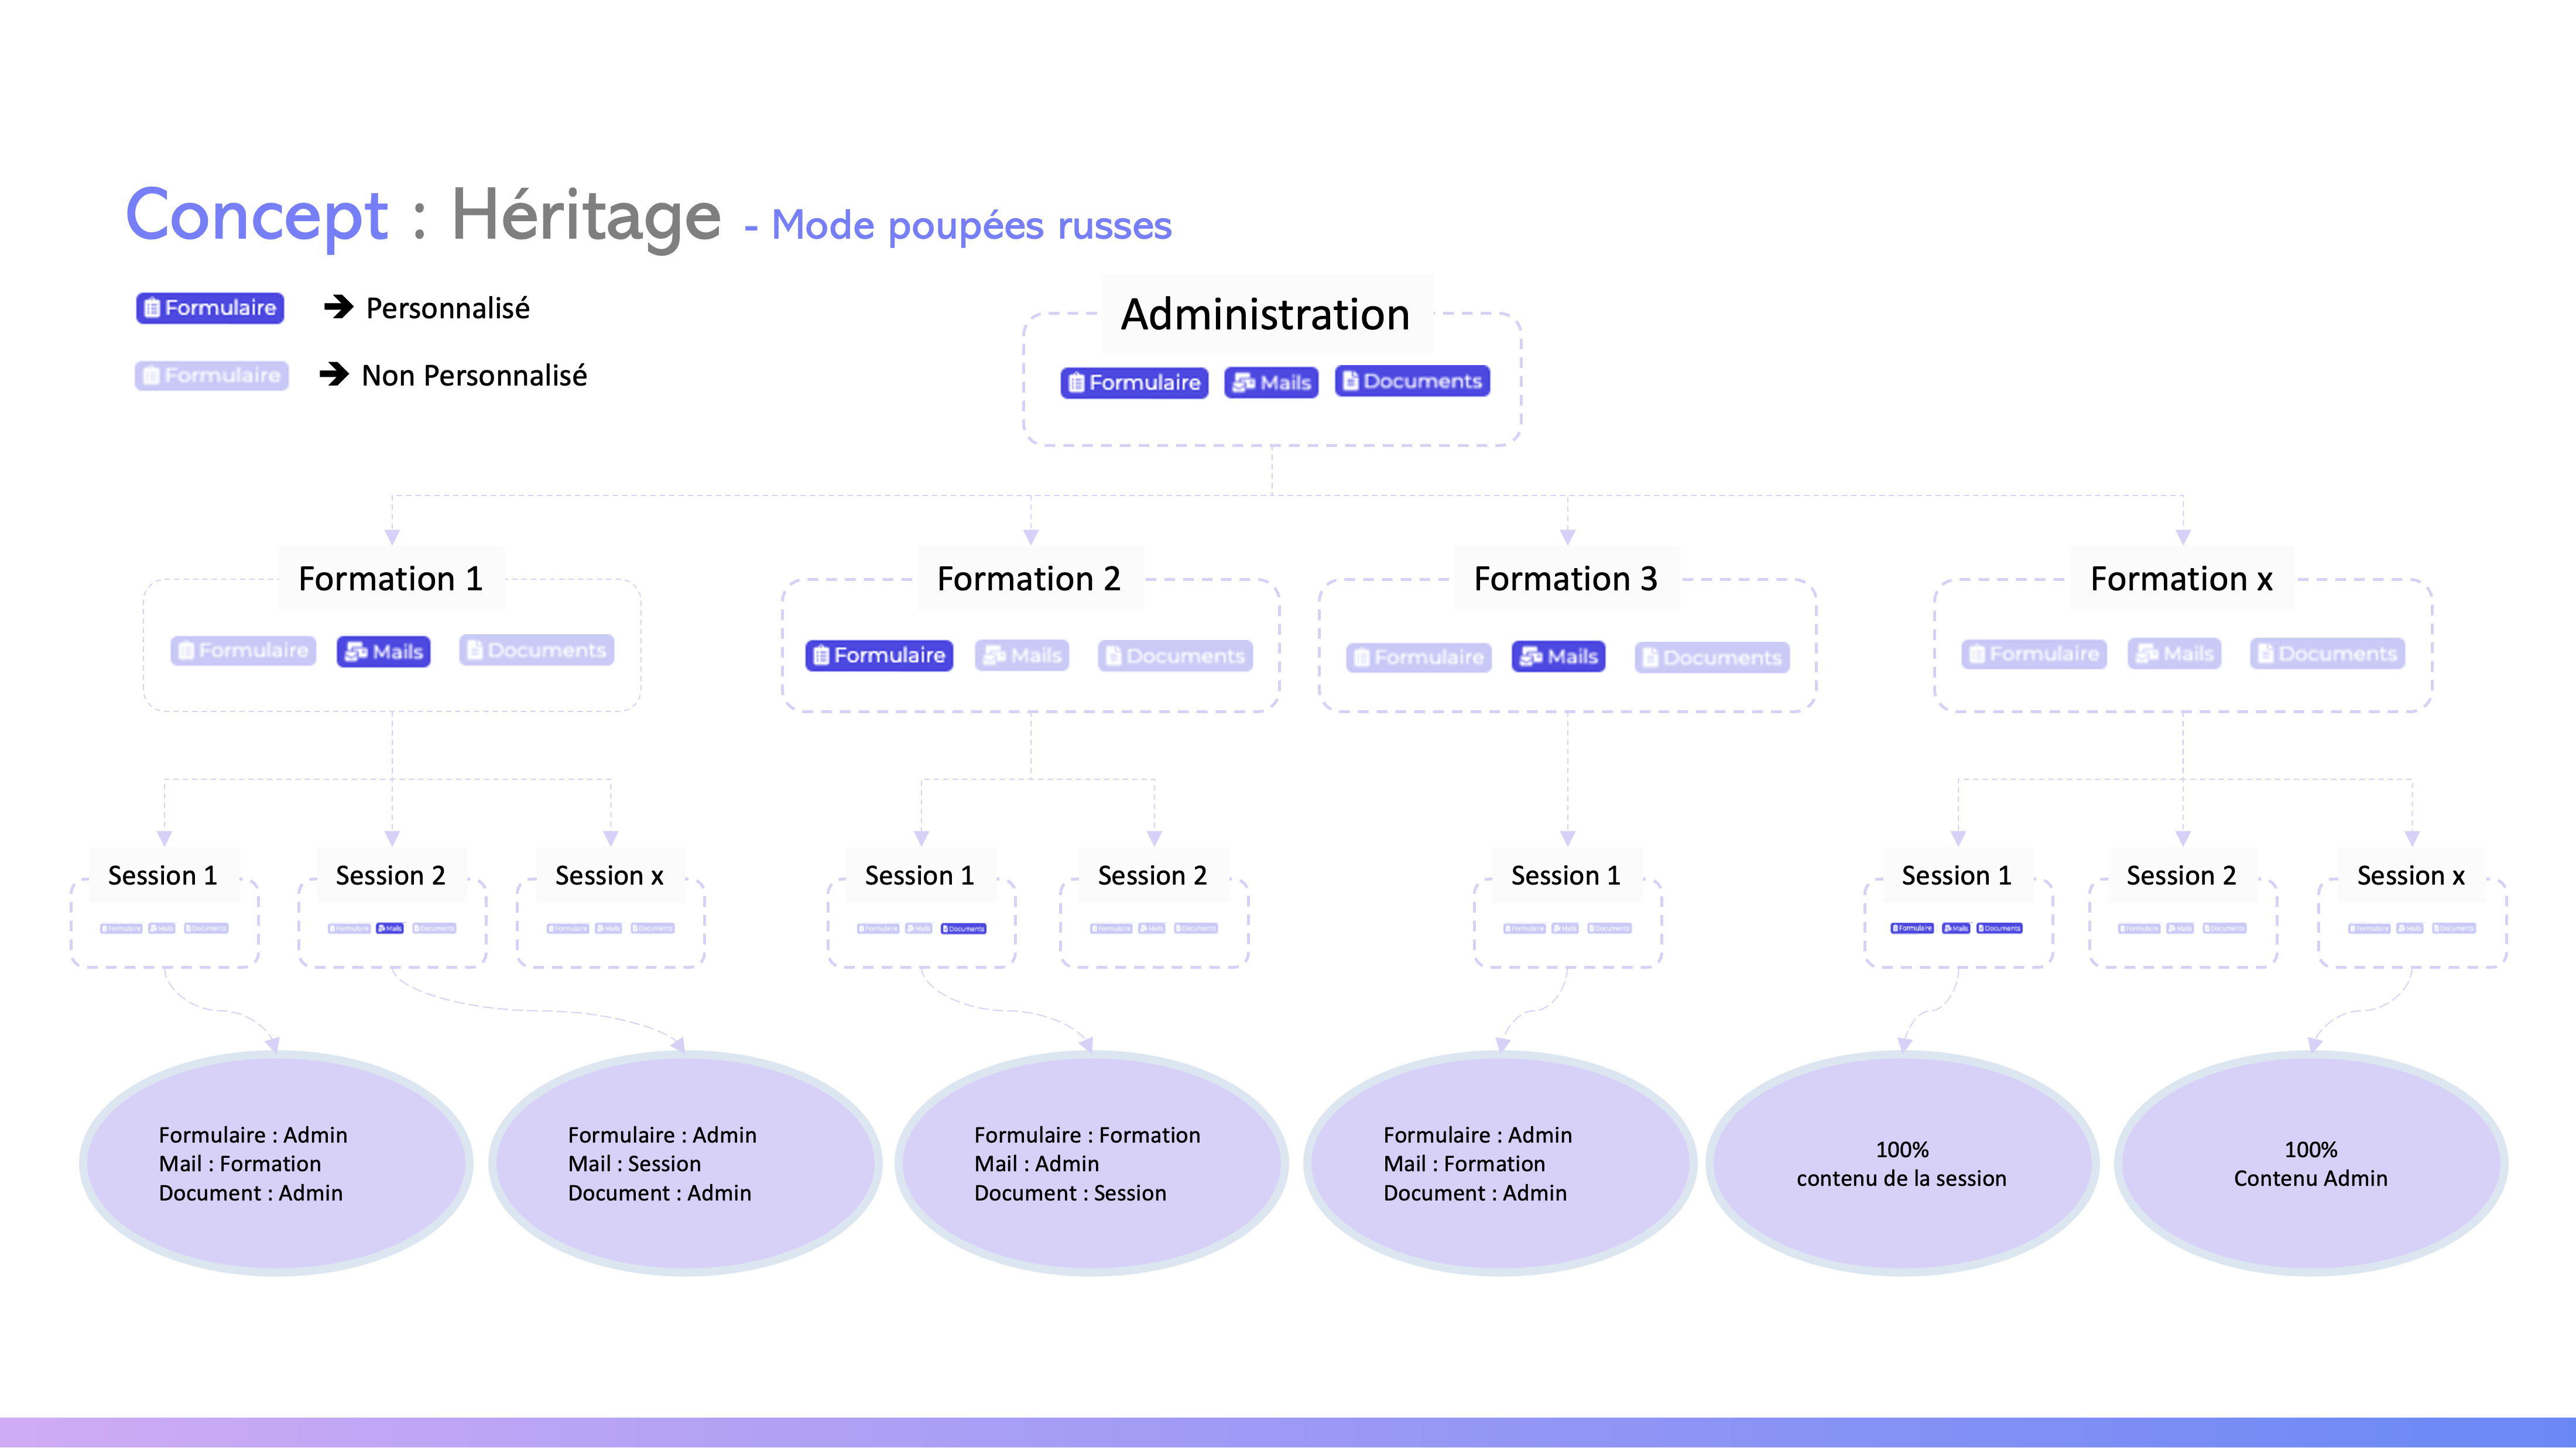Click the Mails badge under Administration
Viewport: 2576px width, 1448px height.
pos(1271,383)
